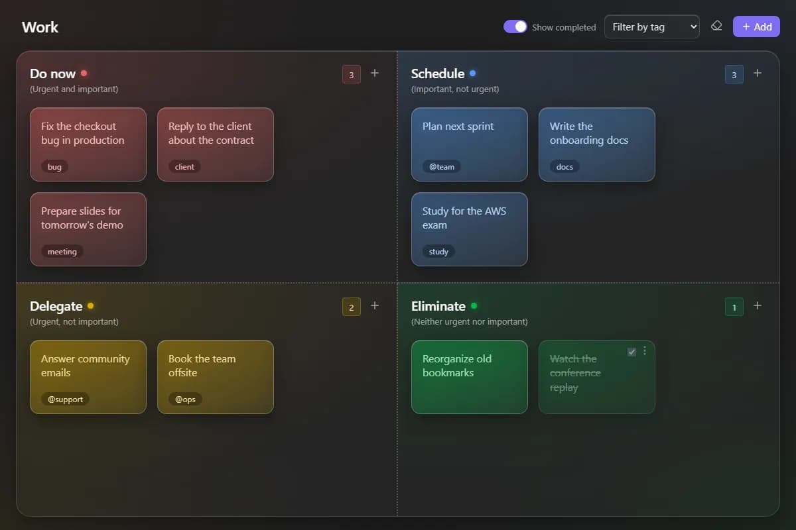Select the study tag chip

(x=438, y=252)
